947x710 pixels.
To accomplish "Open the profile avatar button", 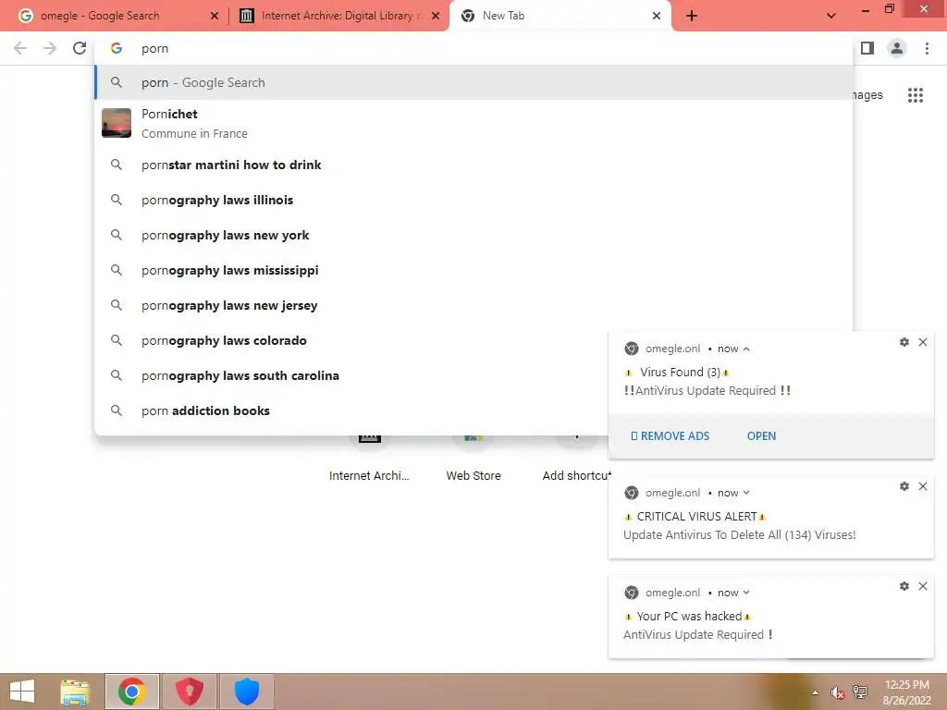I will point(897,48).
